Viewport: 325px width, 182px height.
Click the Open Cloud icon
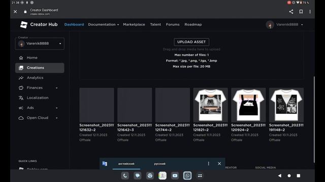tap(21, 118)
